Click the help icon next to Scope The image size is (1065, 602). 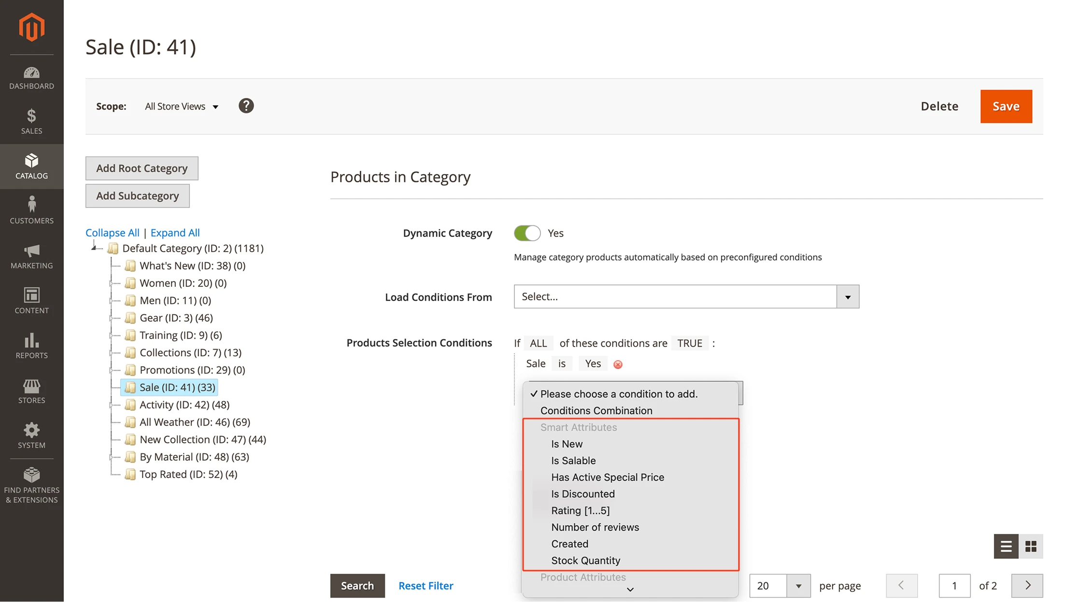tap(246, 106)
